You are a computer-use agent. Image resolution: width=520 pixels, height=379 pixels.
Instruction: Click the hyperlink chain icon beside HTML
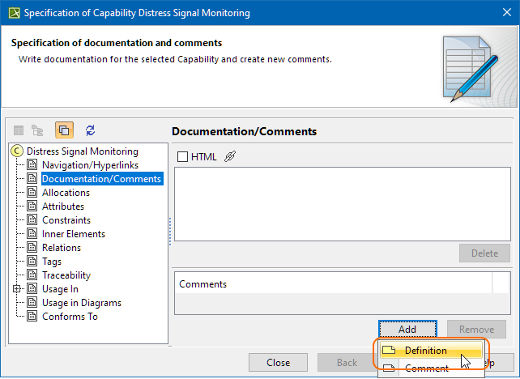tap(230, 156)
